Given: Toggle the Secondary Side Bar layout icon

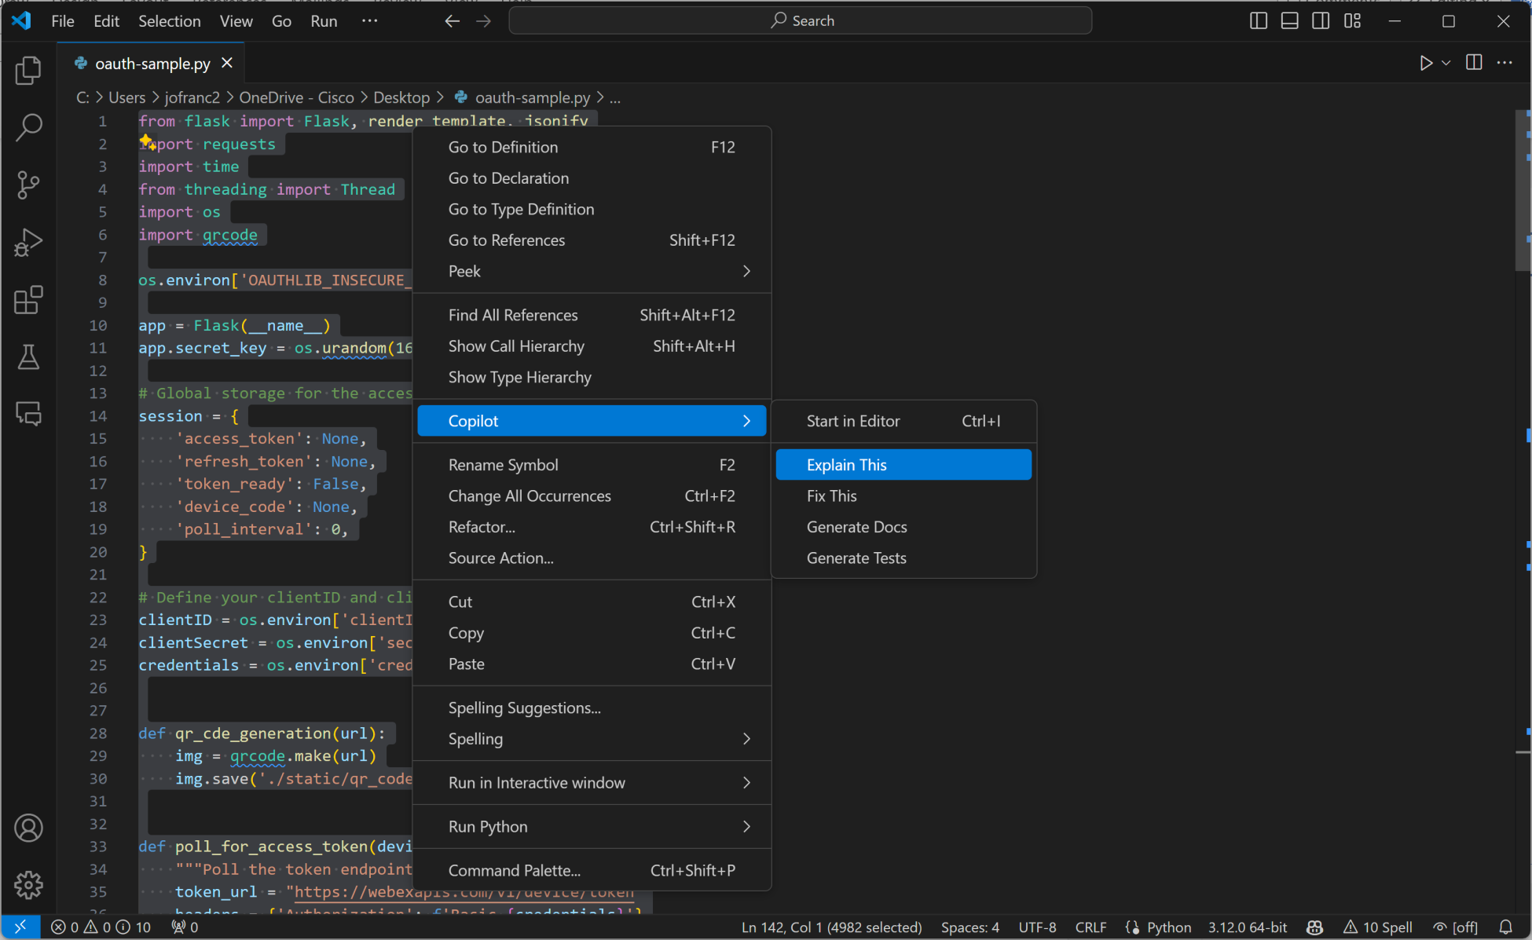Looking at the screenshot, I should (1321, 21).
